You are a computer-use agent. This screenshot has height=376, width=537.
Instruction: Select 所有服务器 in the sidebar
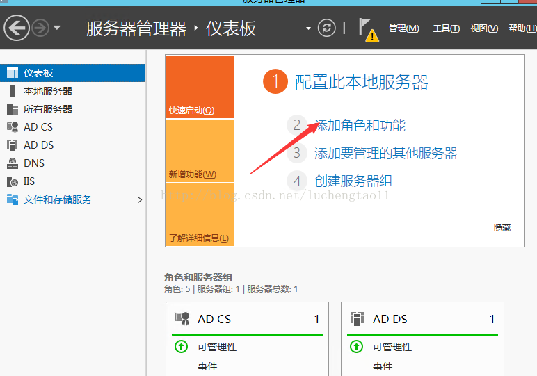click(47, 109)
